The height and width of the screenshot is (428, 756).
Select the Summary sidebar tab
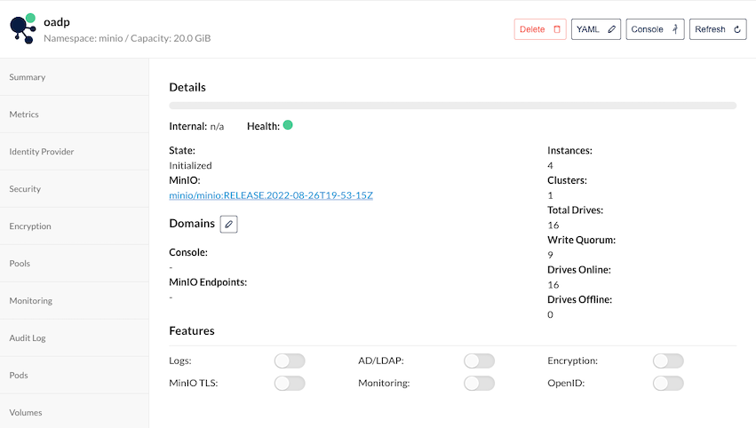point(75,77)
